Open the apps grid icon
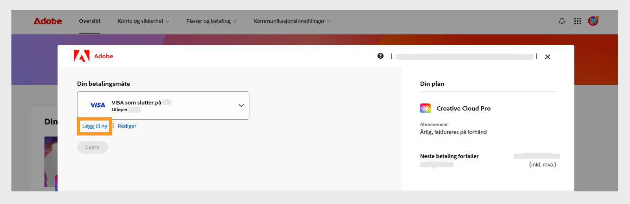The image size is (630, 204). click(x=577, y=21)
